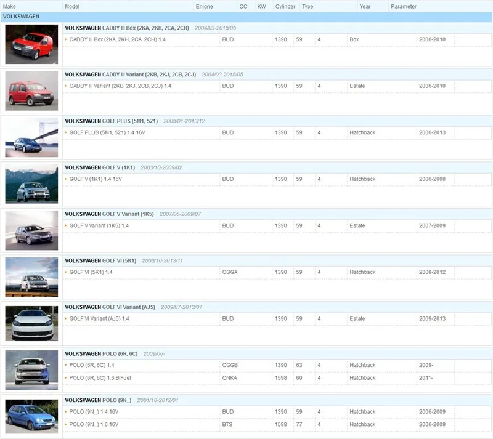Open the VOLKSWAGEN GOLF V Variant (1K5) heading
Viewport: 493px width, 439px height.
[109, 214]
